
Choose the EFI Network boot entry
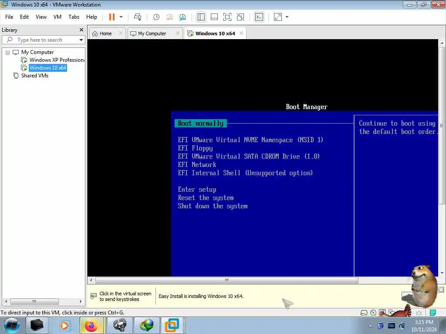pos(197,164)
